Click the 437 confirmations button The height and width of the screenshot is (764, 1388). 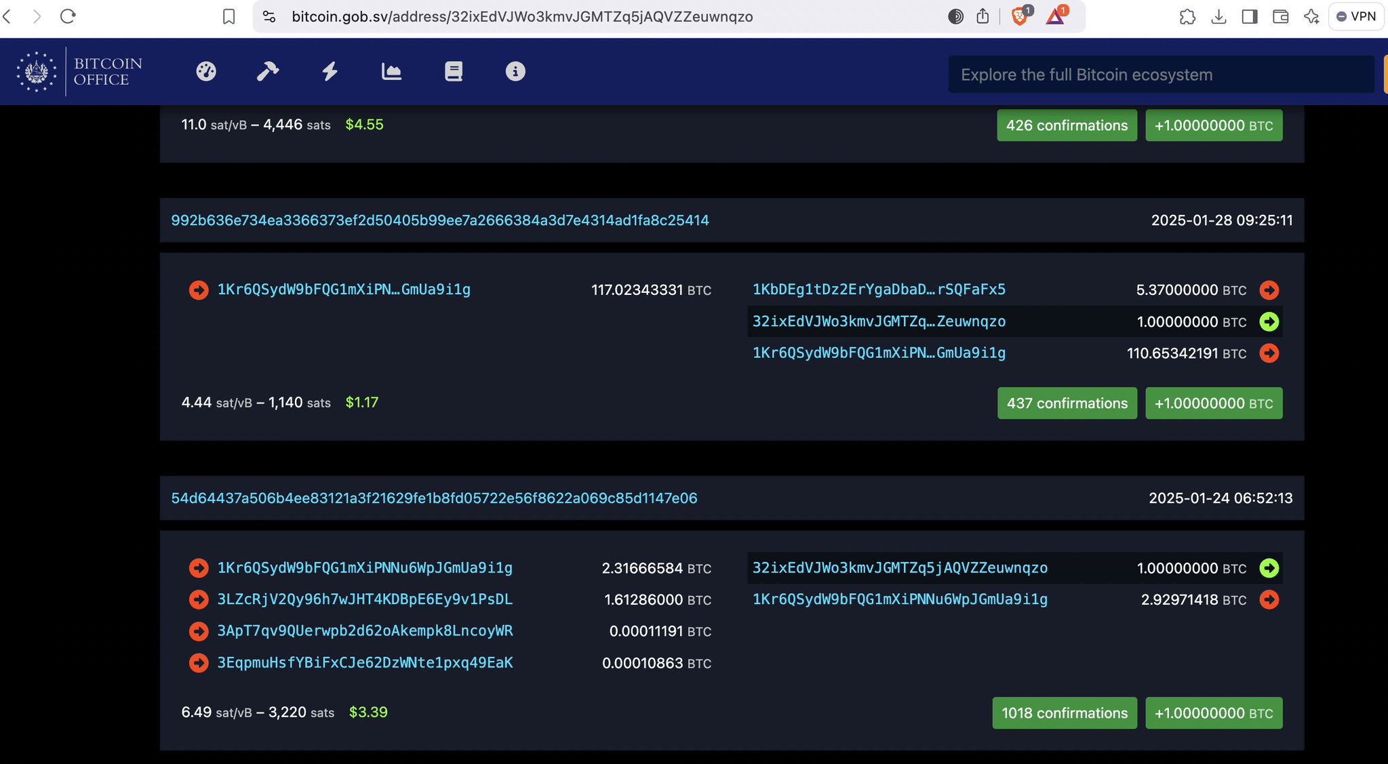tap(1067, 403)
